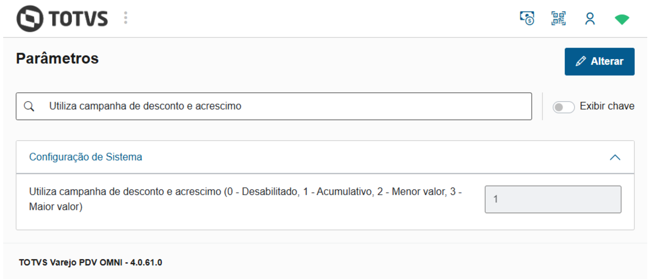Click the parameter value field showing 1
The height and width of the screenshot is (279, 650).
[x=552, y=199]
